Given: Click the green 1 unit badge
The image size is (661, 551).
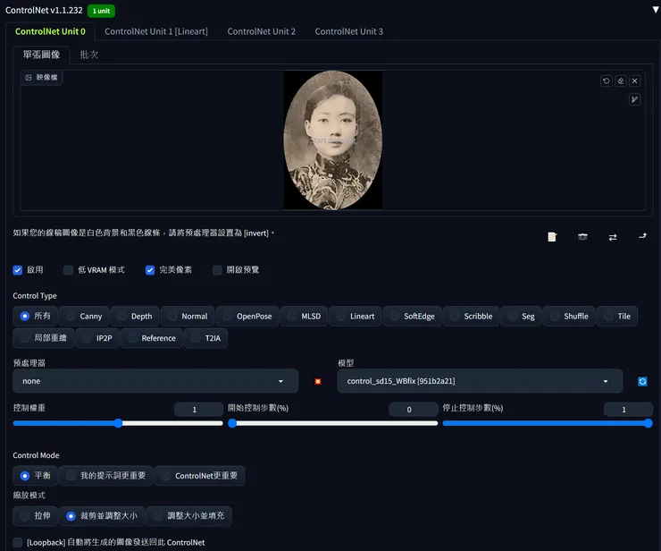Looking at the screenshot, I should [101, 11].
